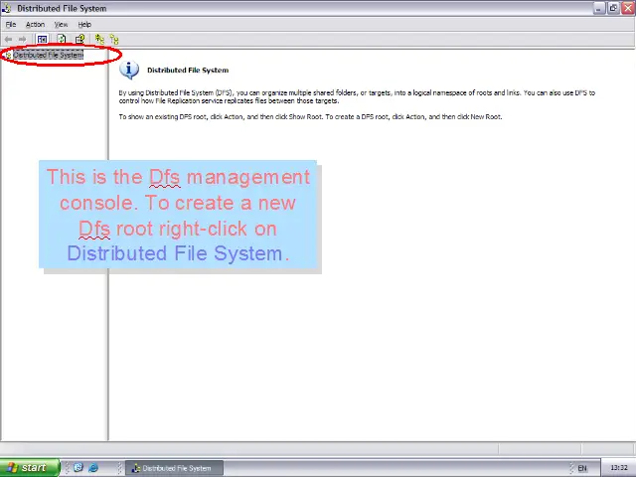Screen dimensions: 636x477
Task: Click the Show Root toolbar icon
Action: pyautogui.click(x=114, y=40)
